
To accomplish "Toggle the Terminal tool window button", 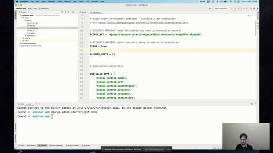I will pyautogui.click(x=42, y=145).
